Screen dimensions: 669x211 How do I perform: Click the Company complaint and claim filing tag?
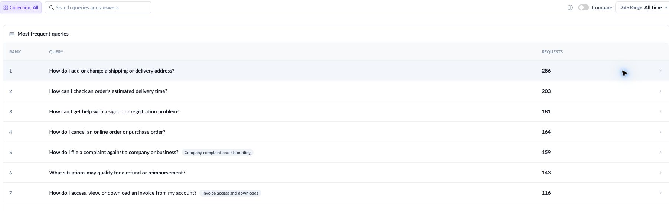[x=218, y=153]
